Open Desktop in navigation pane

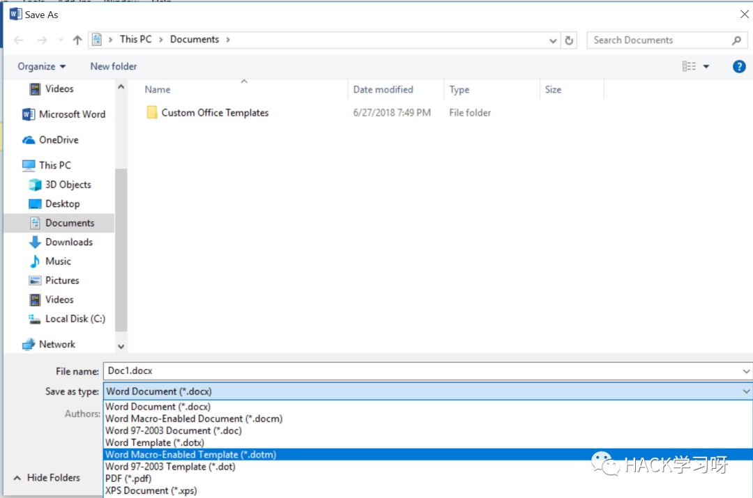(x=63, y=204)
